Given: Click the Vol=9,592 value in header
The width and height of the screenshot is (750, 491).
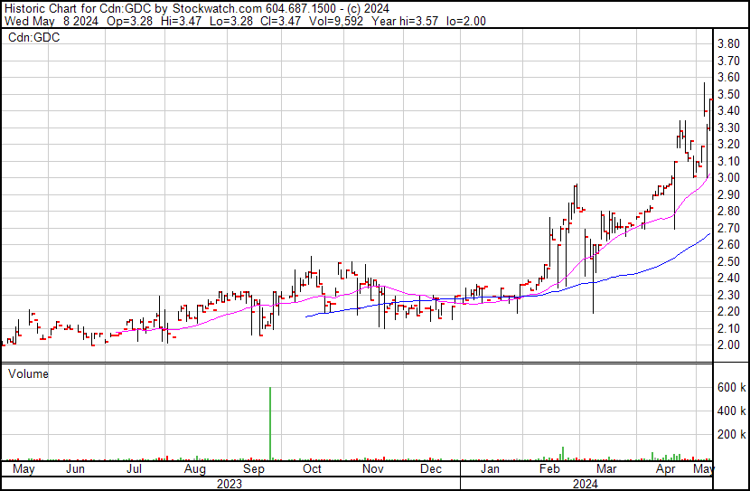Looking at the screenshot, I should (336, 22).
